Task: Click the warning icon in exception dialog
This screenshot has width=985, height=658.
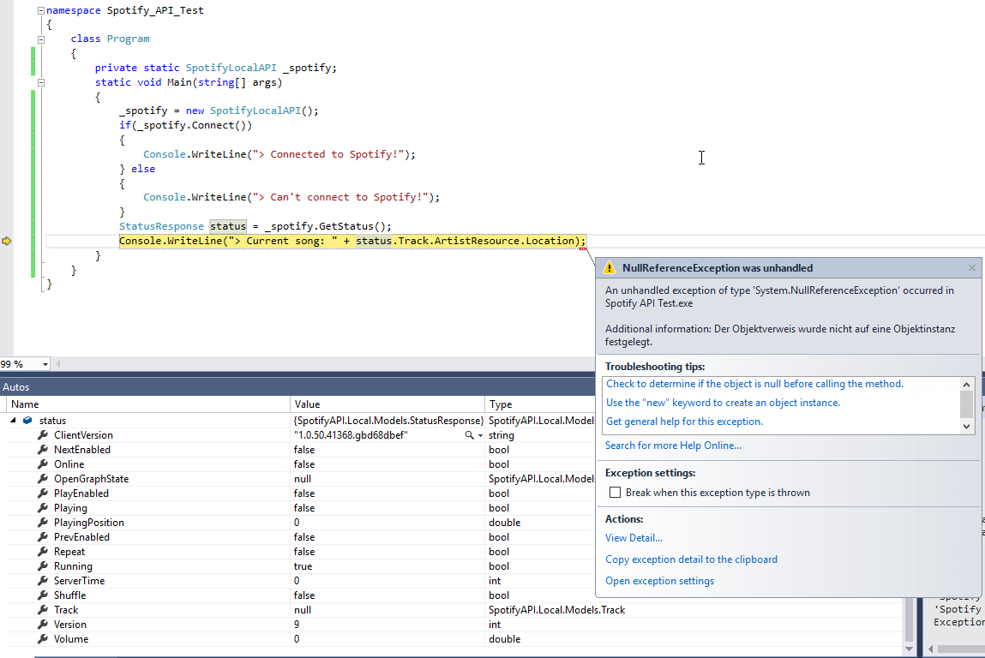Action: click(x=609, y=268)
